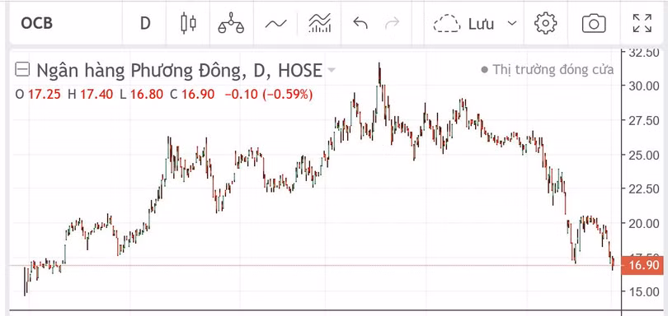Click the 22.50 price axis label
Screen dimensions: 668x316
[645, 188]
